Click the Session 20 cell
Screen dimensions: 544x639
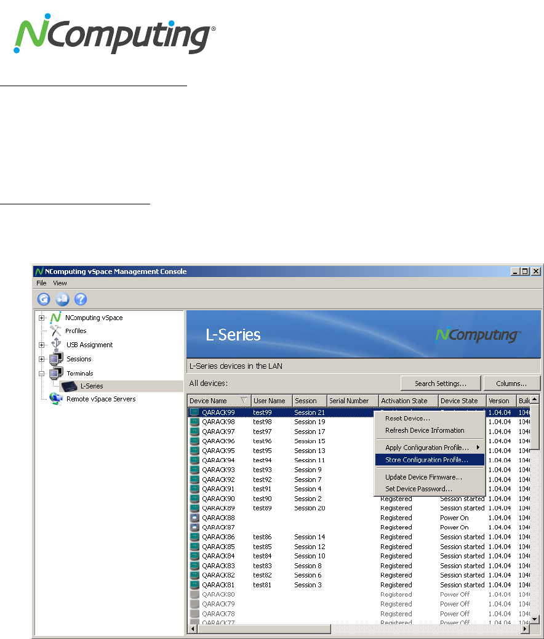[310, 508]
